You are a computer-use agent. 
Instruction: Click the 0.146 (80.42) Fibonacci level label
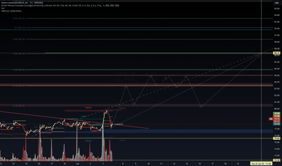(x=19, y=106)
